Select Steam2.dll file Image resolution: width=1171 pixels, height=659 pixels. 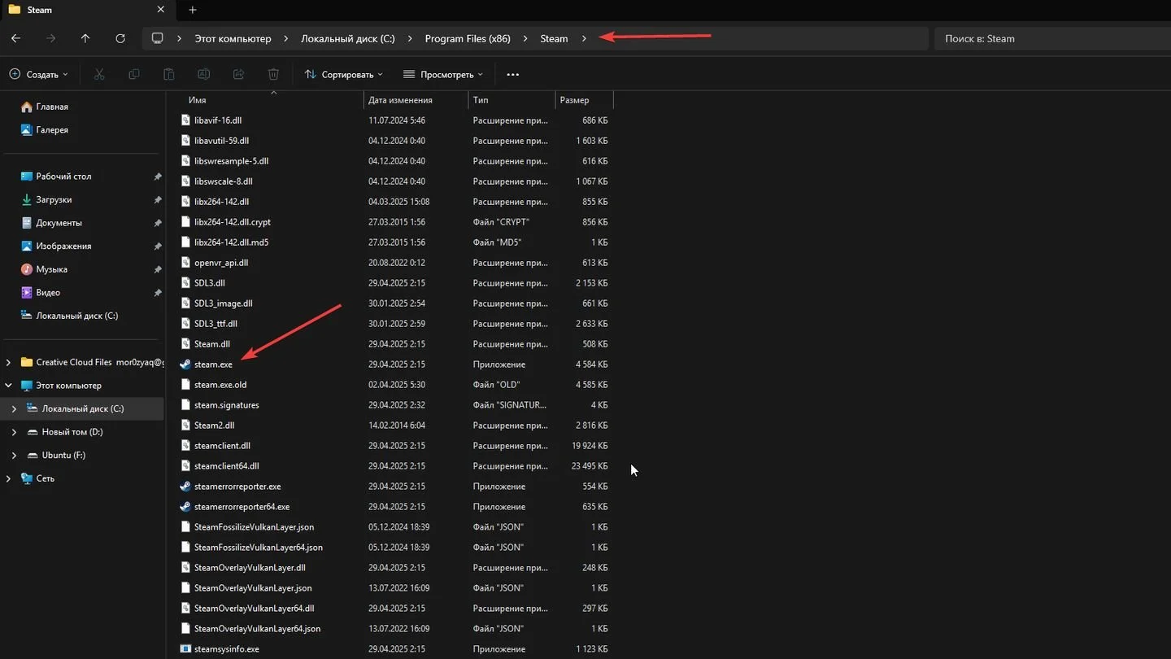(x=214, y=426)
